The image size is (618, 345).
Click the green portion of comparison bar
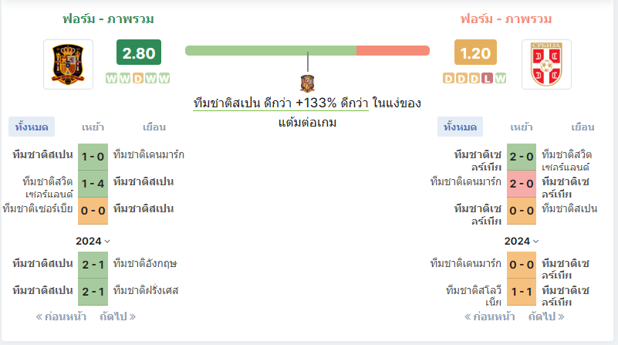[270, 50]
